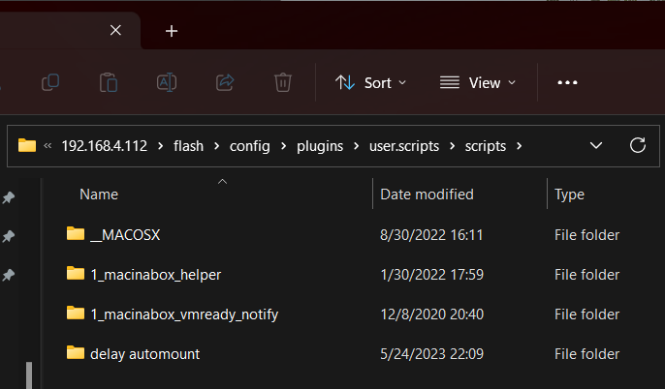Click the Copy icon in toolbar
This screenshot has height=389, width=665.
pos(50,82)
